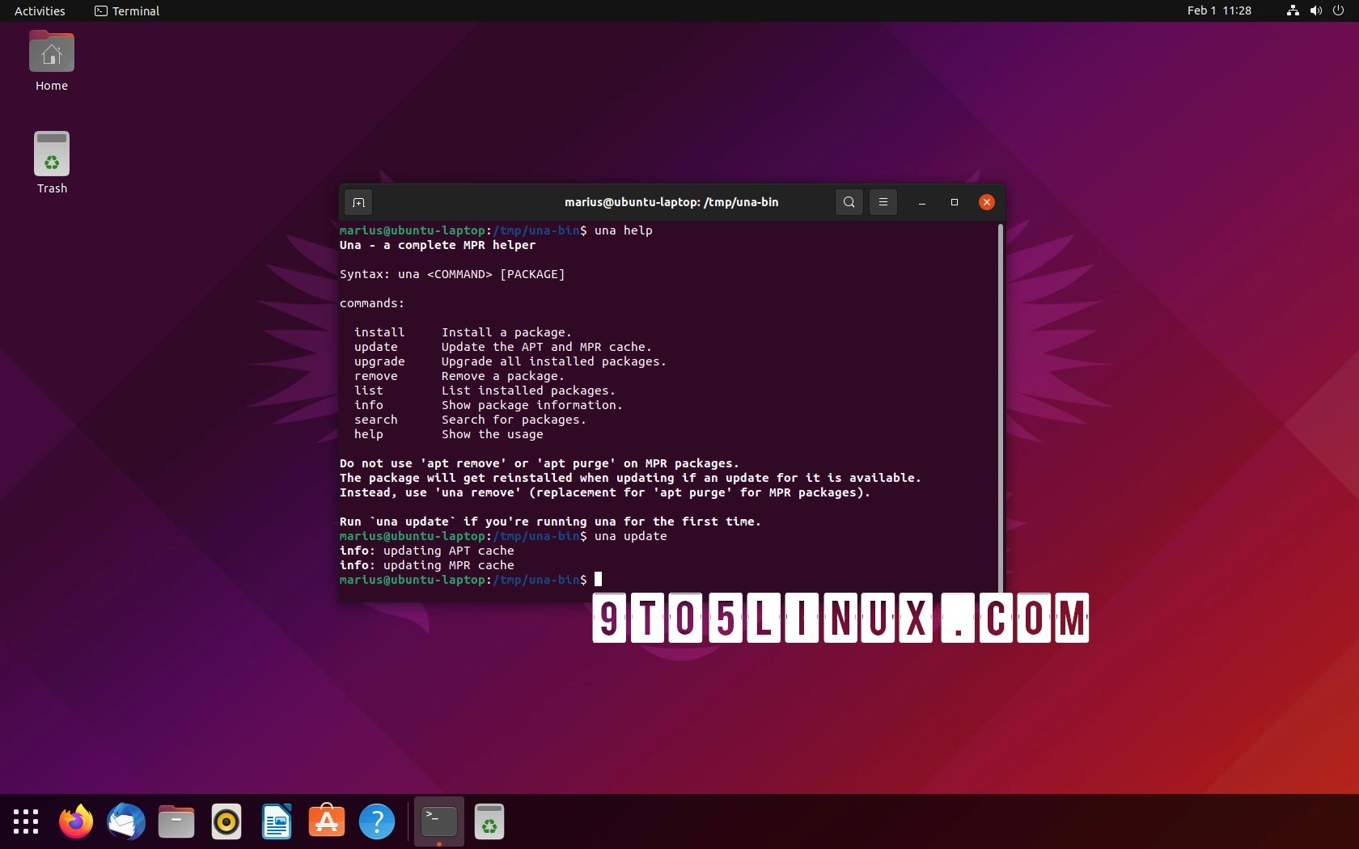This screenshot has width=1359, height=849.
Task: Launch Rhythmbox music player
Action: coord(226,822)
